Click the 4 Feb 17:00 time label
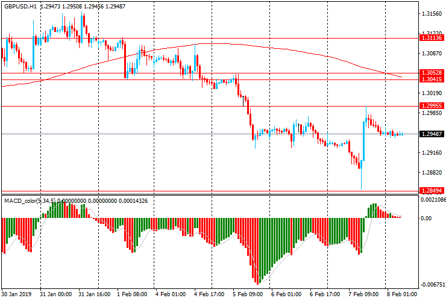446x301 pixels. pyautogui.click(x=210, y=295)
